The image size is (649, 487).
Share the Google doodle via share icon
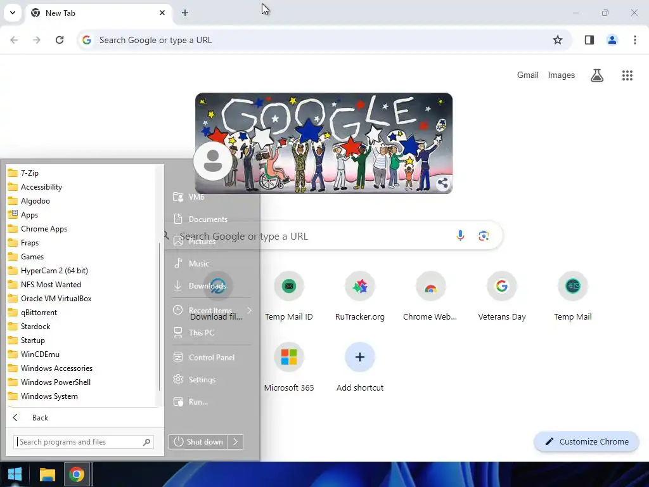point(442,183)
